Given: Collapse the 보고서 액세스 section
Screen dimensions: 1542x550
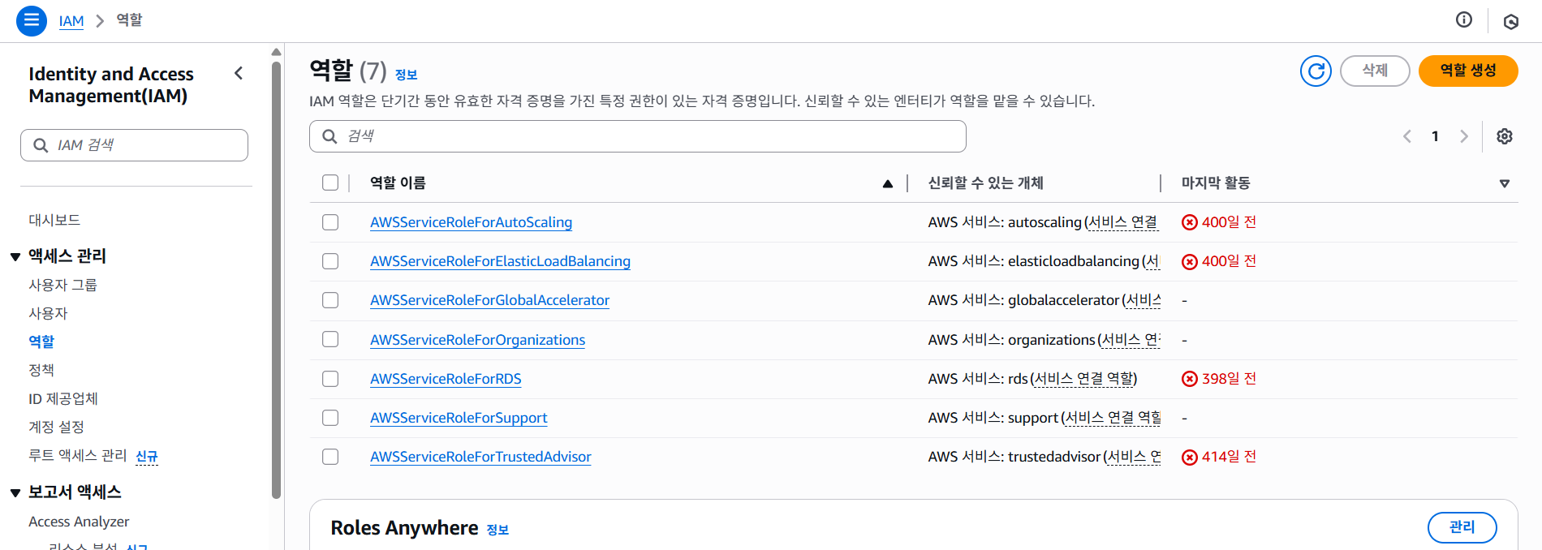Looking at the screenshot, I should coord(15,493).
